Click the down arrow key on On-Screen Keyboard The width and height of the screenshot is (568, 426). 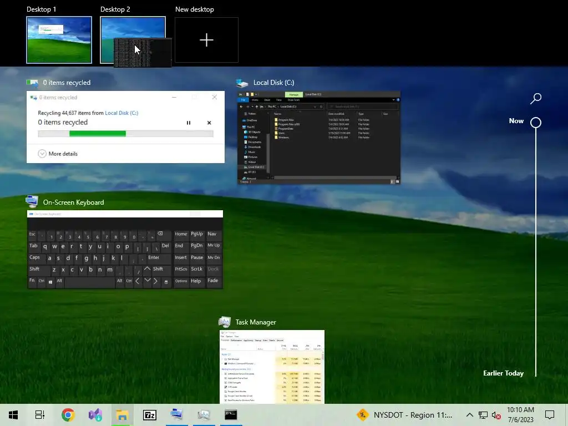pos(147,281)
